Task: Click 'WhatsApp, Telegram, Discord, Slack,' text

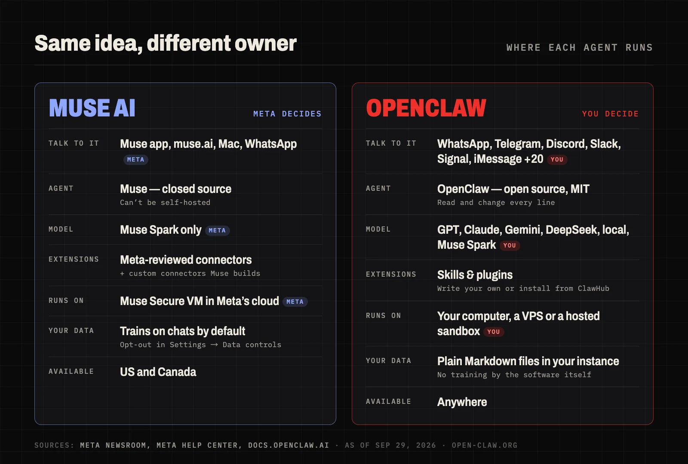Action: (x=529, y=144)
